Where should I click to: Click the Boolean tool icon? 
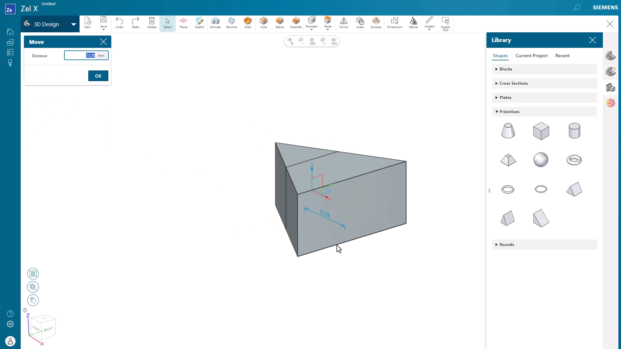point(312,20)
